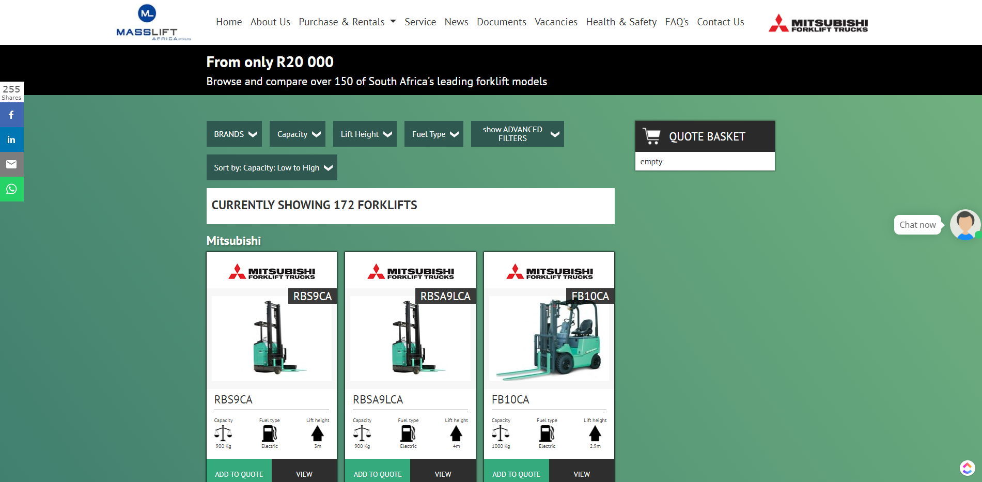Click the Mitsubishi logo on RBS9CA card
The image size is (982, 482).
(272, 272)
